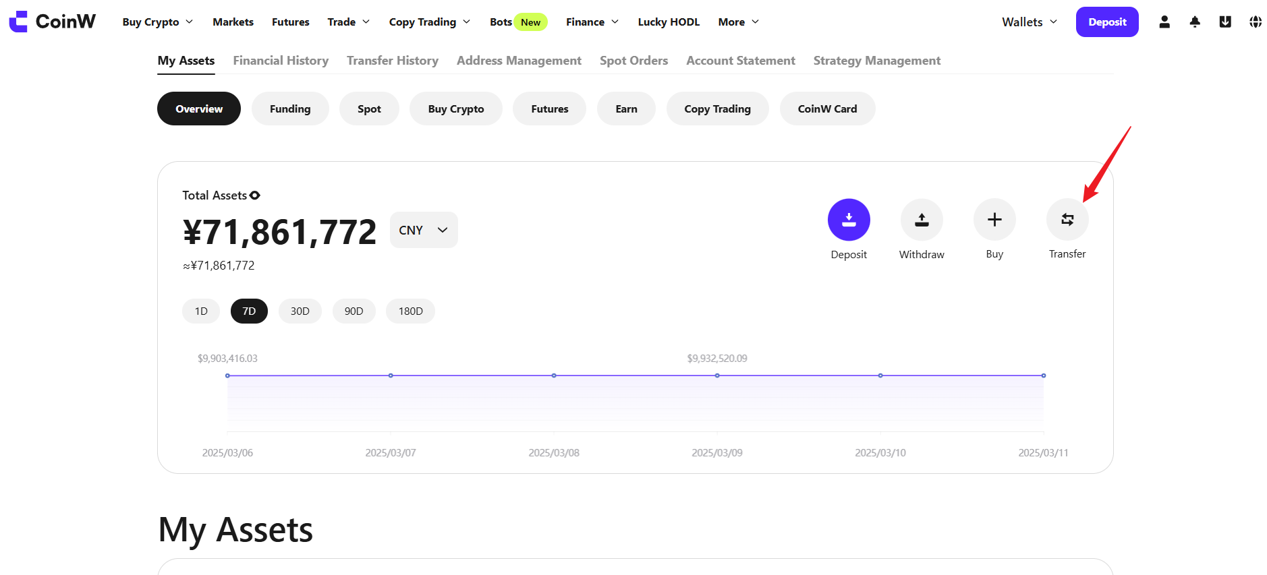This screenshot has width=1267, height=575.
Task: Click chart data point for 2025/03/09
Action: pyautogui.click(x=717, y=375)
